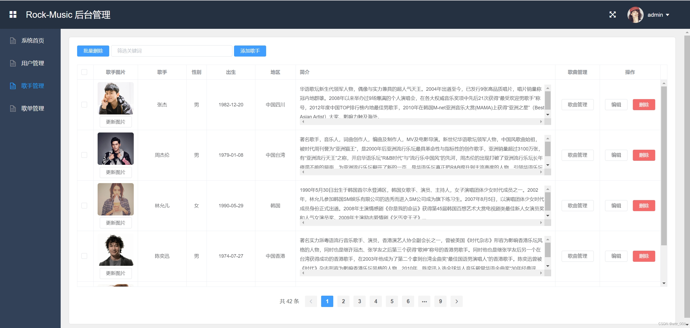
Task: Click the fullscreen toggle icon in header
Action: point(612,15)
